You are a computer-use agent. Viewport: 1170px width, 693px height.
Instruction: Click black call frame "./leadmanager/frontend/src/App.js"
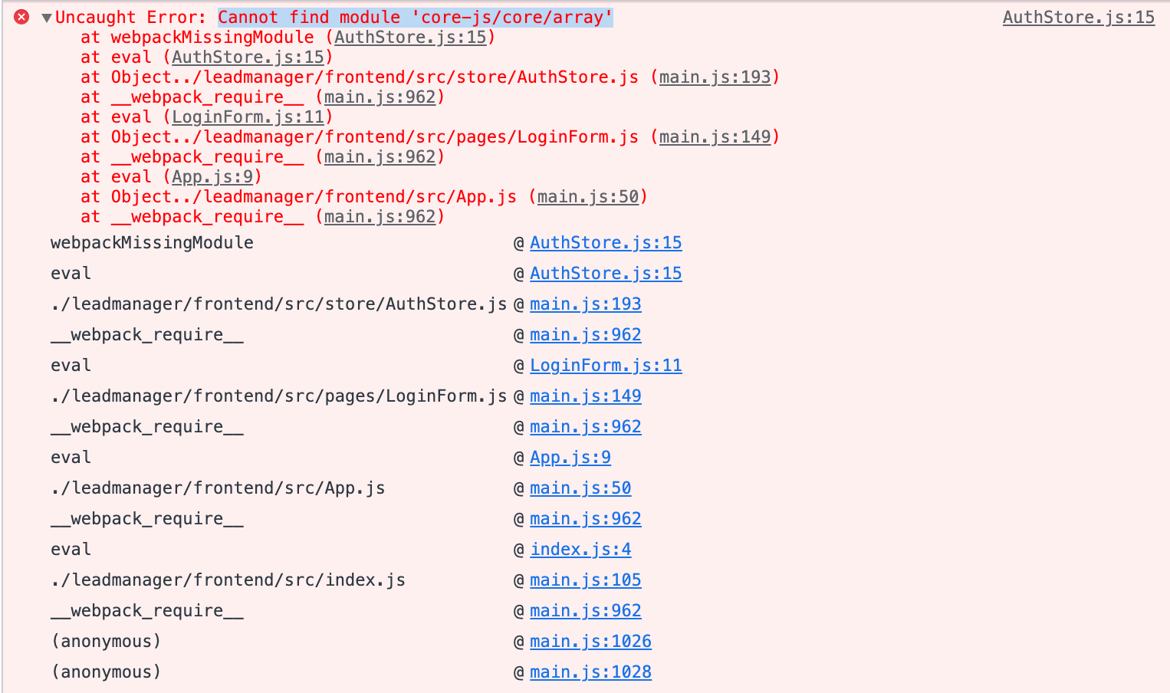coord(218,488)
